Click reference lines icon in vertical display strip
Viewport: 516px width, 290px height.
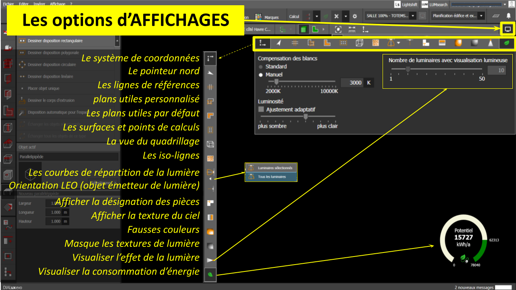tap(210, 87)
